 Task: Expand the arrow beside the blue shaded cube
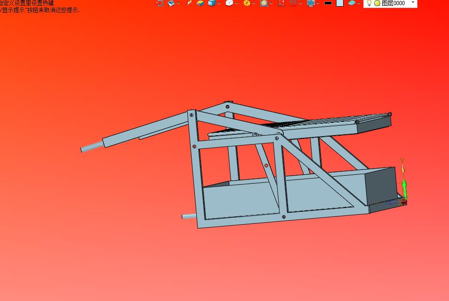click(219, 3)
